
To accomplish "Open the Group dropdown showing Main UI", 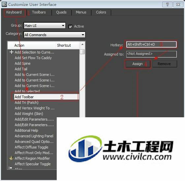I will tap(45, 26).
